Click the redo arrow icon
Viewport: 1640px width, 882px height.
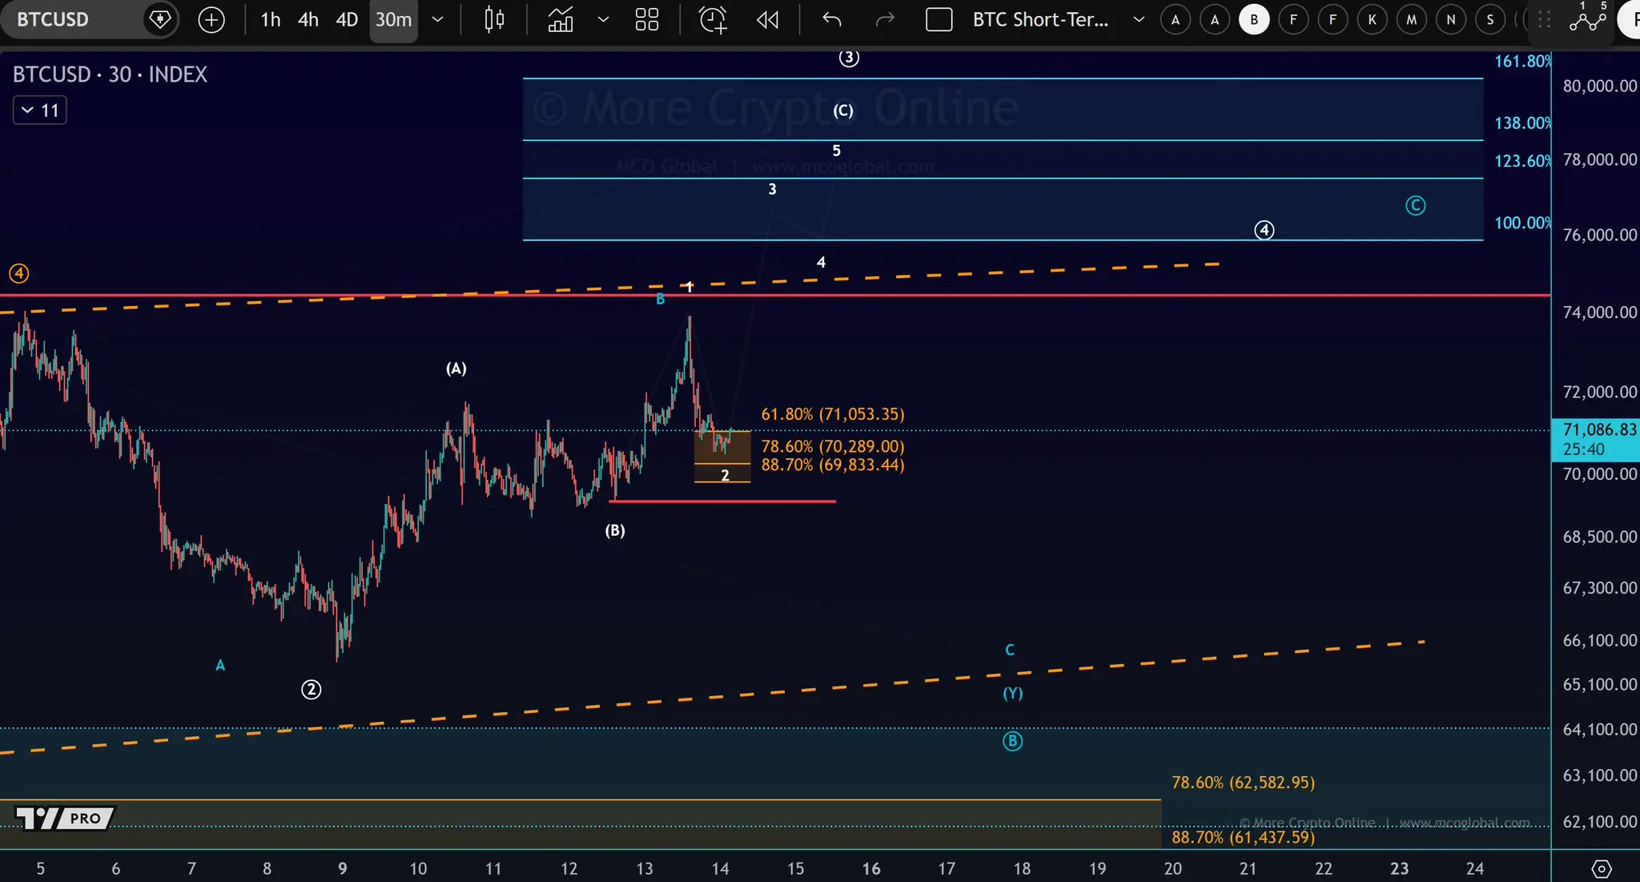coord(884,20)
